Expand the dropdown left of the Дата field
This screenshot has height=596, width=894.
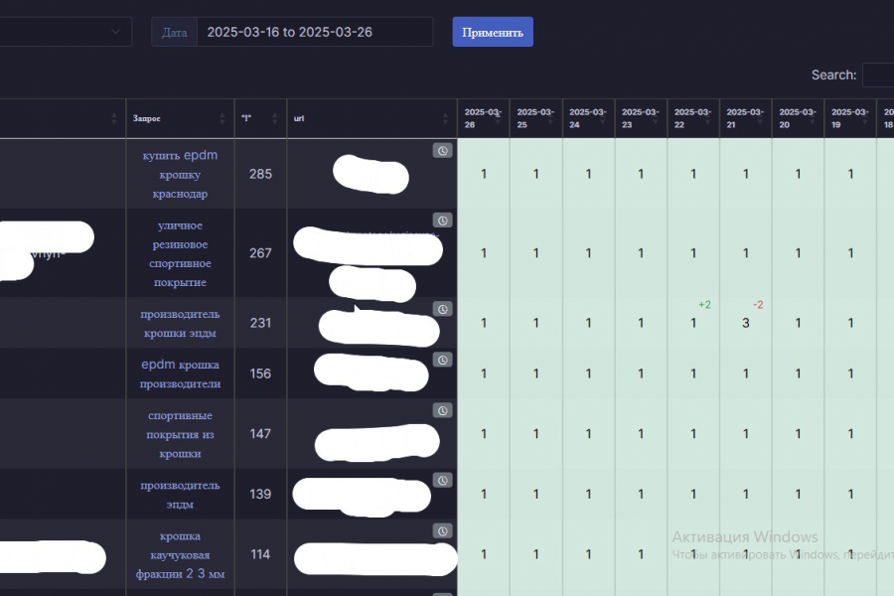click(66, 32)
